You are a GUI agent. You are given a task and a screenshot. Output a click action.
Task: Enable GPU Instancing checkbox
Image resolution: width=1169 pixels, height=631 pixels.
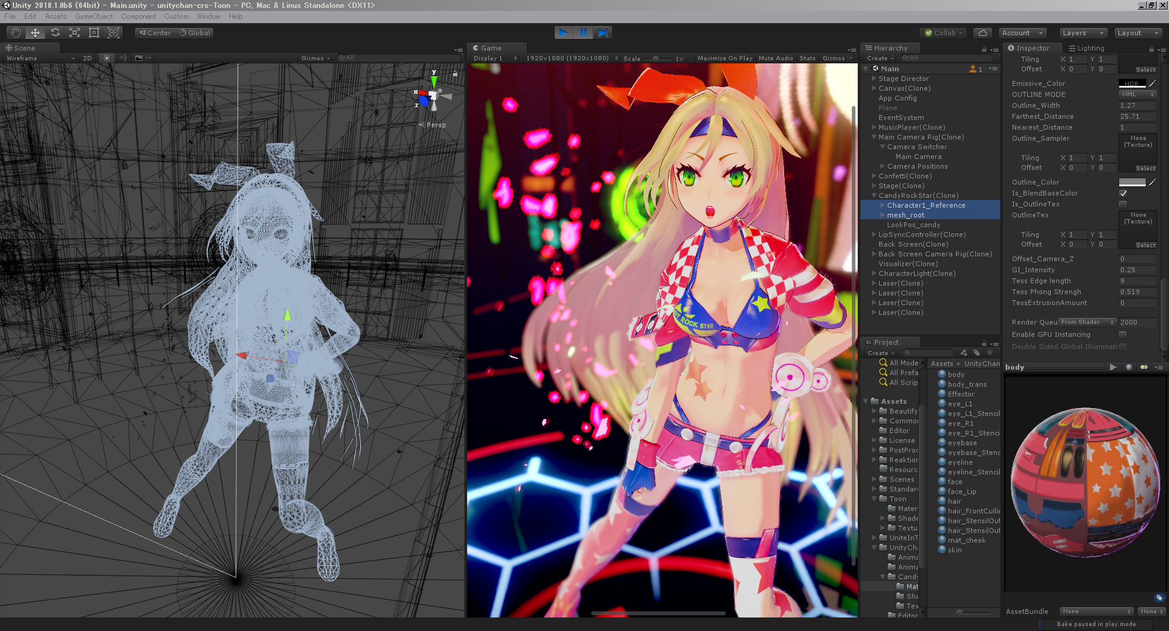(1123, 334)
